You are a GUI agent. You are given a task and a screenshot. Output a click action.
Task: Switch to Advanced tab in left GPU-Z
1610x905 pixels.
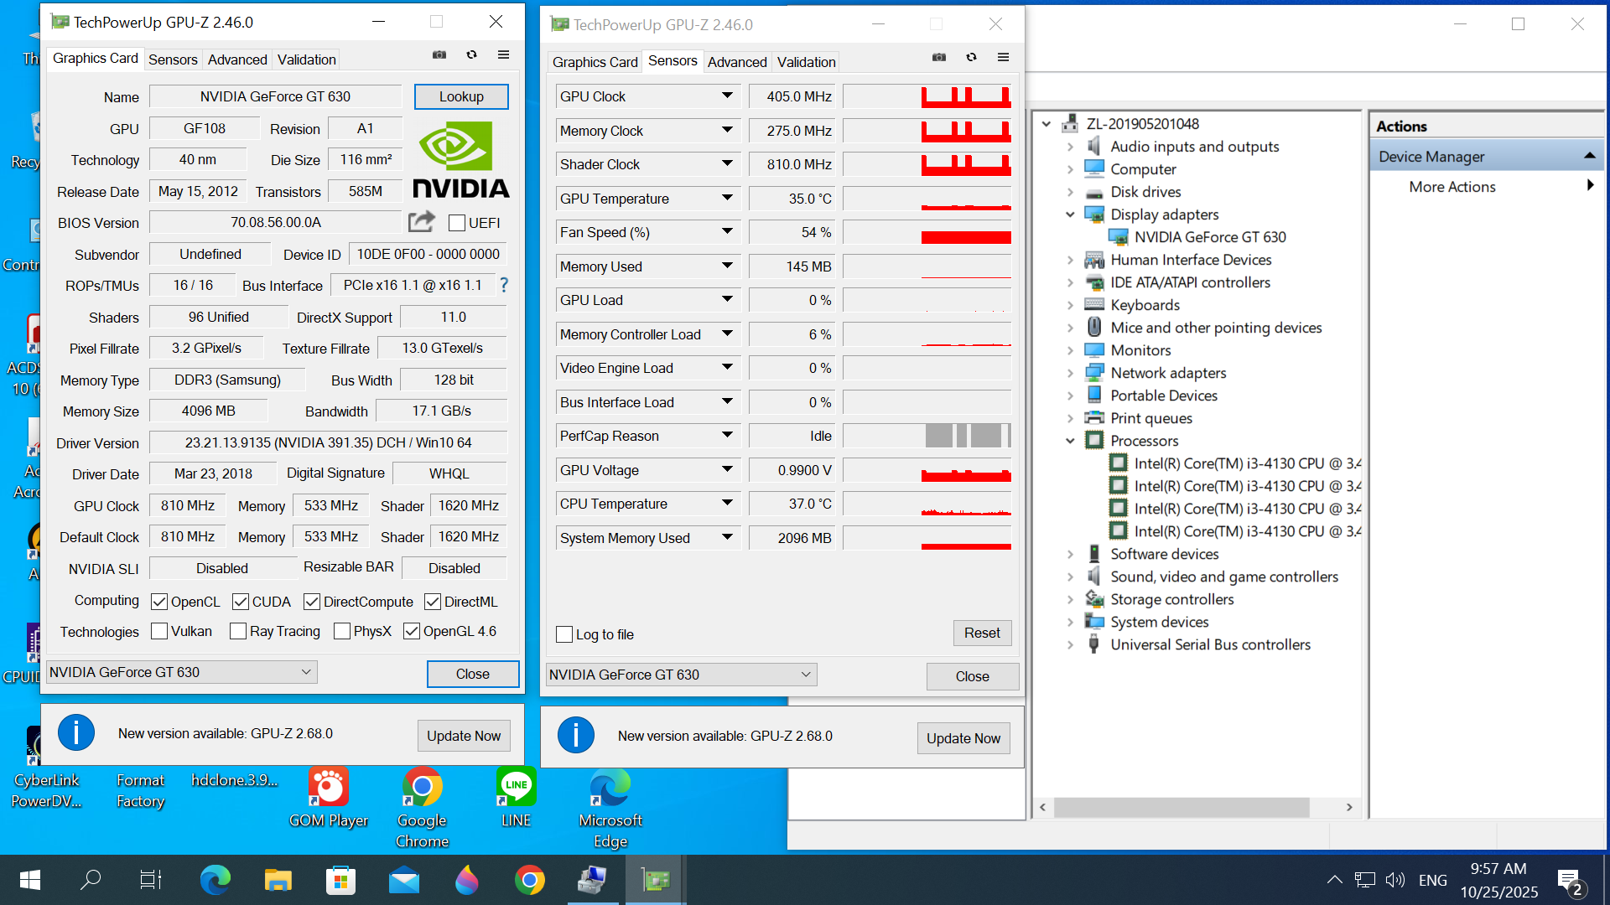point(237,59)
